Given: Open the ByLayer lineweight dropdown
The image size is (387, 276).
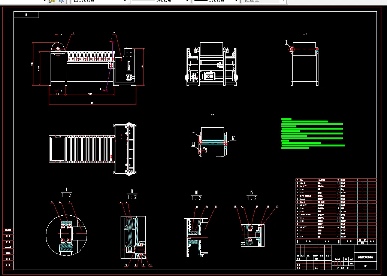Looking at the screenshot, I should click(216, 1).
